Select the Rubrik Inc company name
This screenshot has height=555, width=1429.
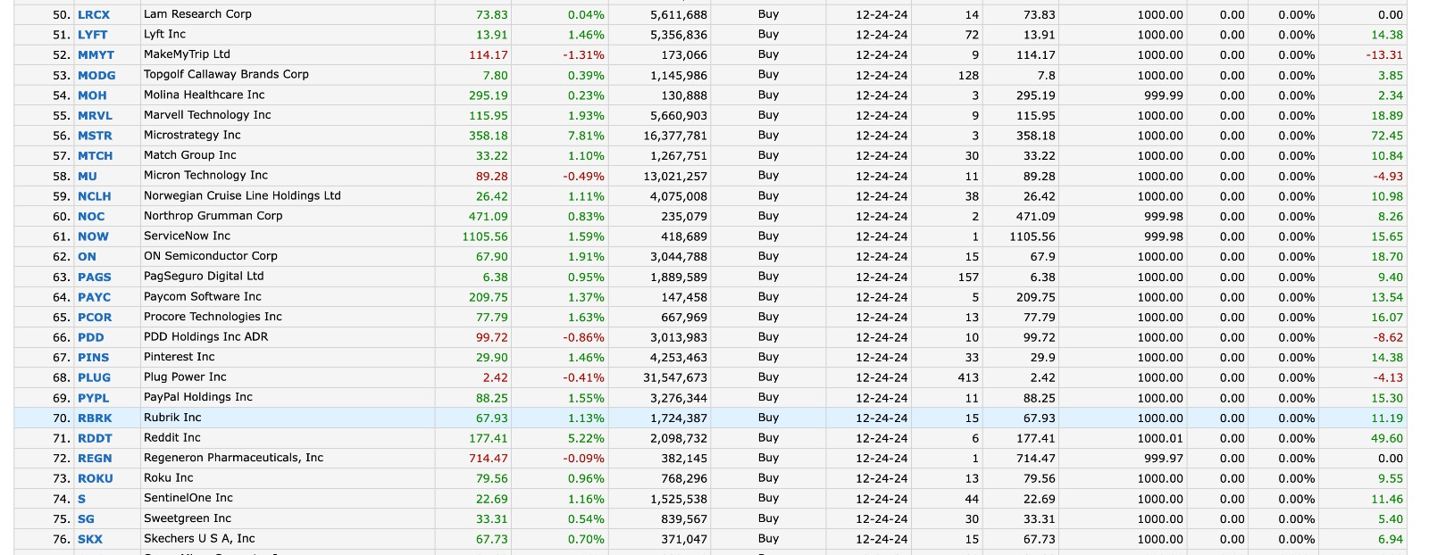(x=172, y=418)
